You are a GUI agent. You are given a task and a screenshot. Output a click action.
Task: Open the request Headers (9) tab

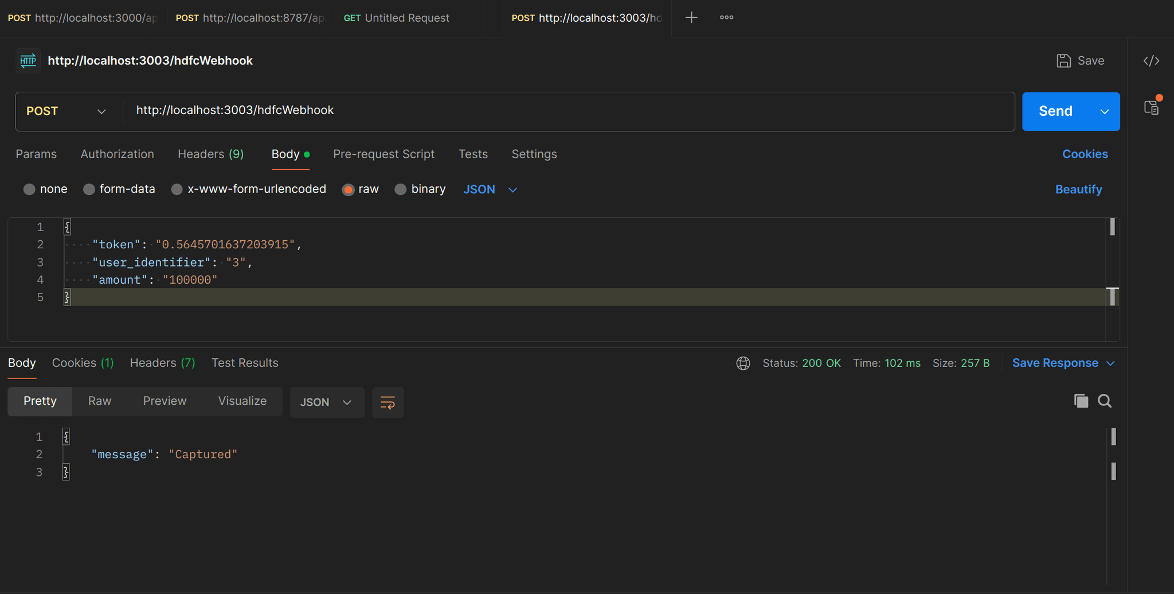click(x=210, y=154)
